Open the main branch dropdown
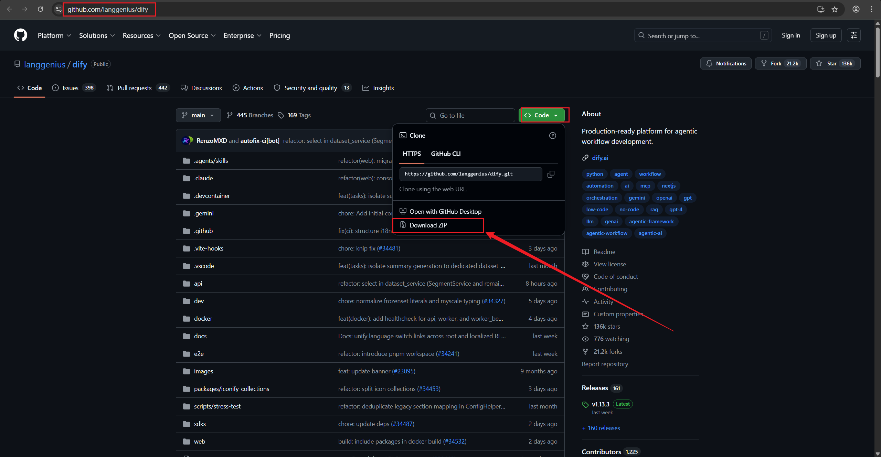This screenshot has width=881, height=457. click(x=198, y=115)
